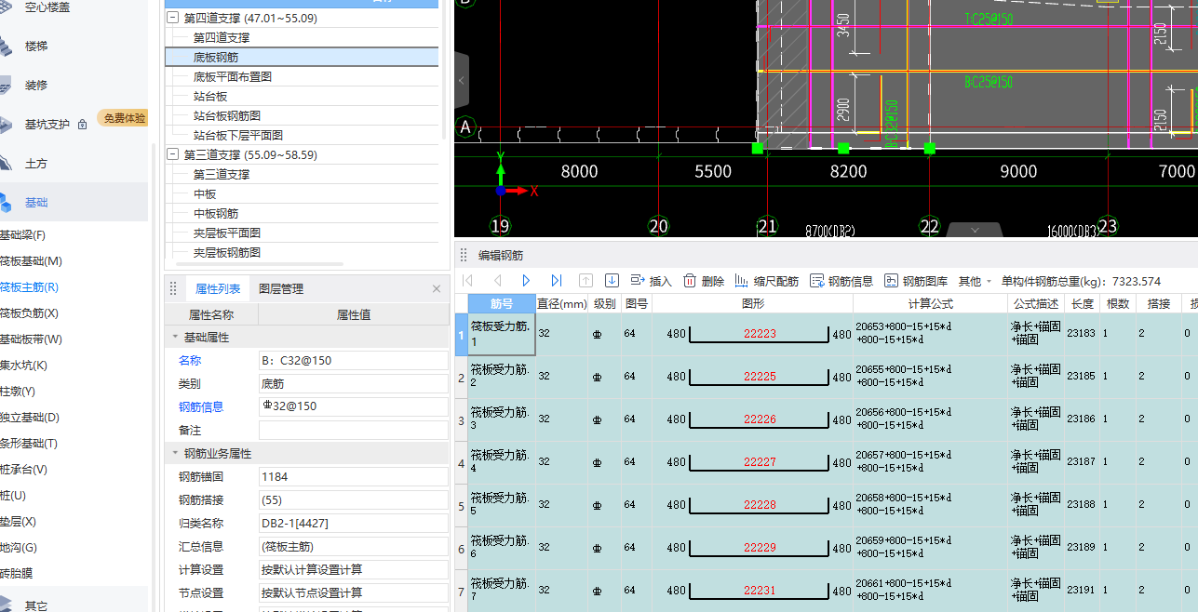The width and height of the screenshot is (1198, 612).
Task: Click 删除 delete row button
Action: pos(704,281)
